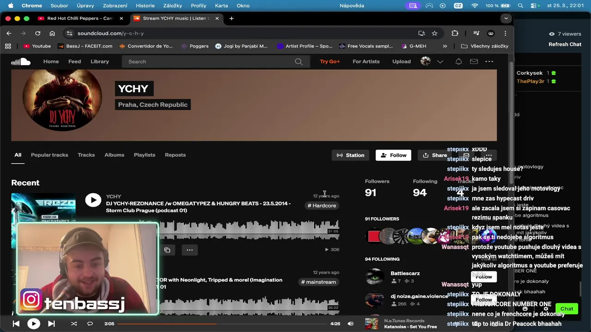591x332 pixels.
Task: Toggle repeat in the player bar
Action: pos(90,324)
